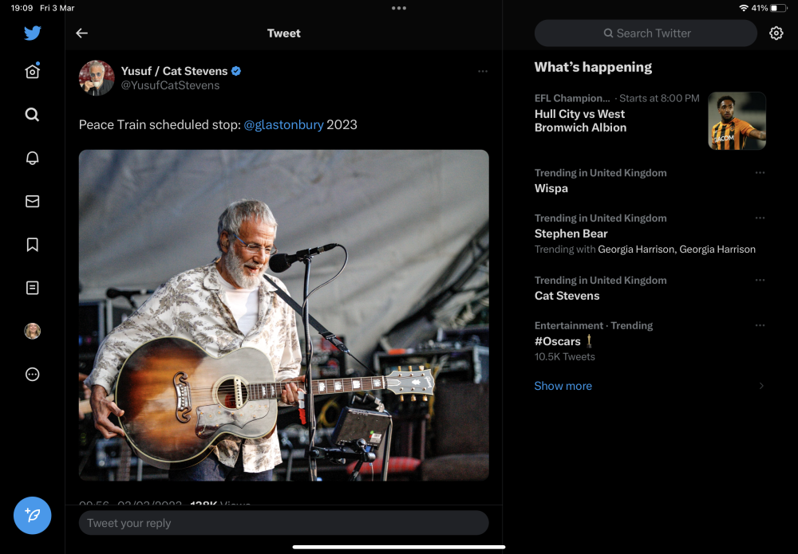Click the @YusufCatStevens handle
The image size is (798, 554).
(x=170, y=85)
